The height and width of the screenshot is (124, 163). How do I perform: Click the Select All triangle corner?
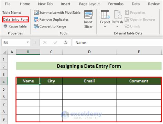[4, 52]
